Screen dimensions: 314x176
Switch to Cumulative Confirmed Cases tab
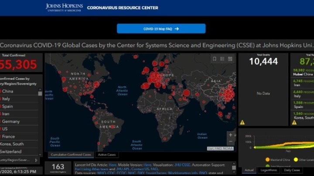(71, 155)
